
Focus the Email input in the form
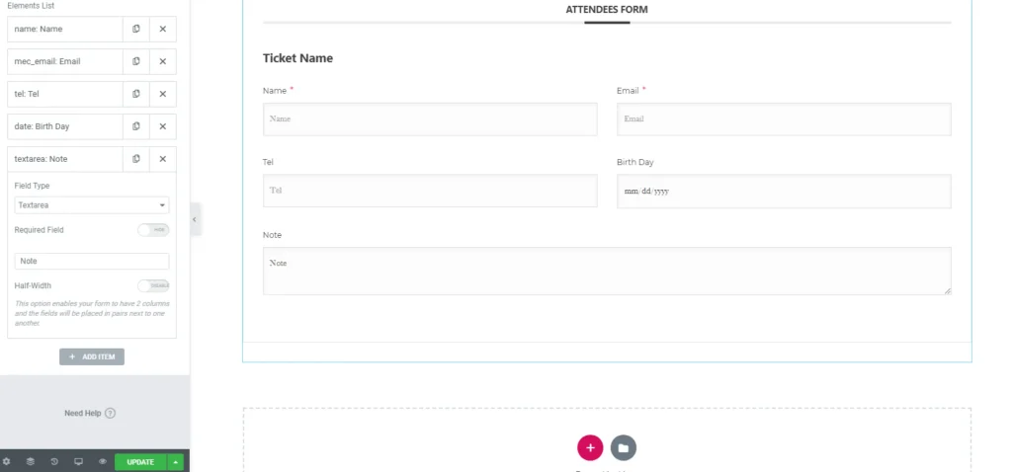coord(784,119)
